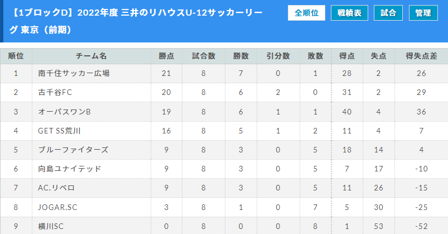Click the 順位 column header
This screenshot has height=234, width=448.
click(16, 56)
